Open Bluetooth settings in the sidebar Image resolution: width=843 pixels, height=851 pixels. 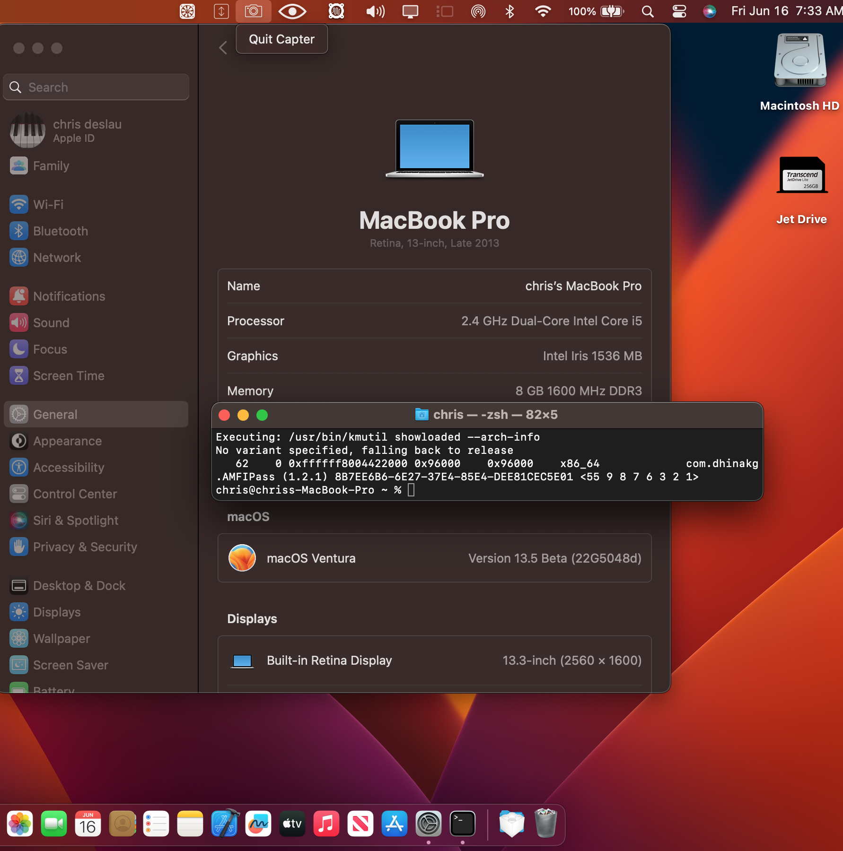pos(60,231)
